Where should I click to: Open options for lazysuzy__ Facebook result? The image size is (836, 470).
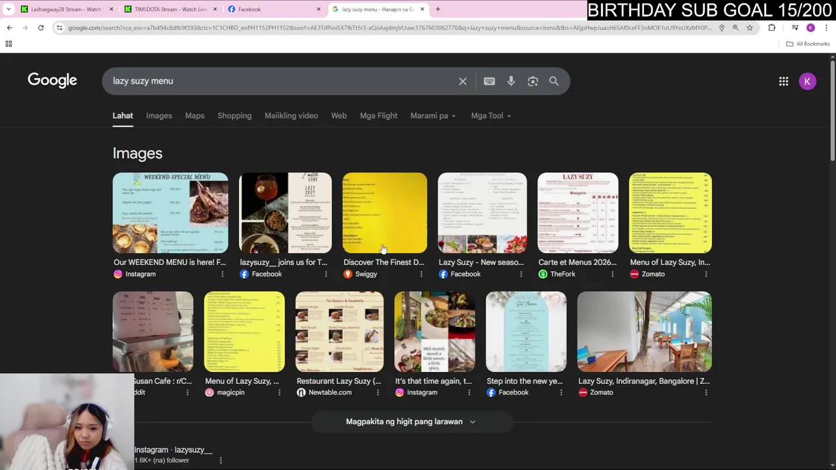pyautogui.click(x=326, y=274)
